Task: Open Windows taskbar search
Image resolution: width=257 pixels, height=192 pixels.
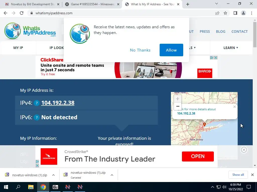Action: 18,187
